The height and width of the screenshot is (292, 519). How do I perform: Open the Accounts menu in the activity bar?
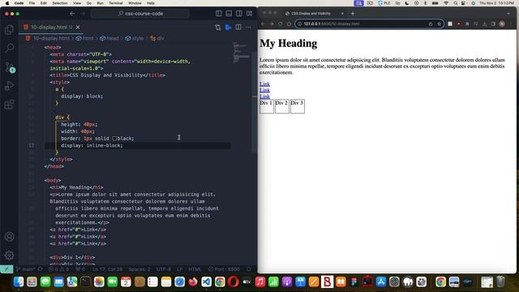pos(9,237)
